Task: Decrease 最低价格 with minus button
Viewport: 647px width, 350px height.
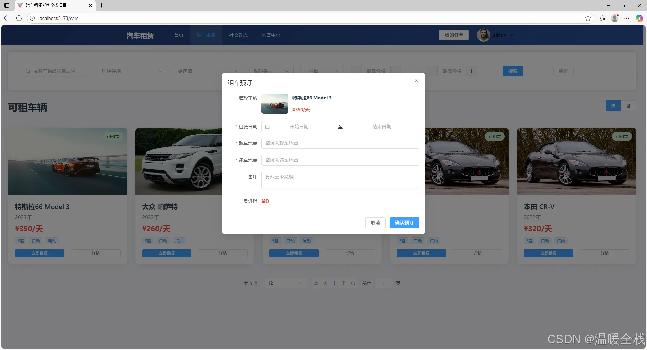Action: [x=356, y=71]
